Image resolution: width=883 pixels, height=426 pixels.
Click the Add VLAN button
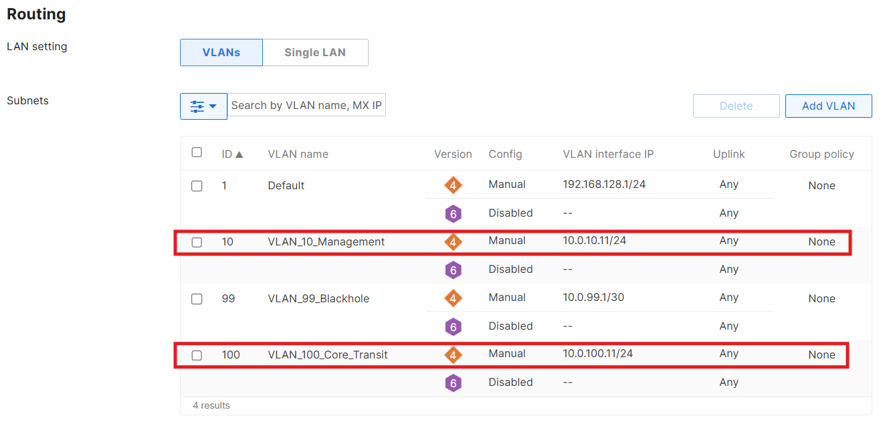(x=828, y=106)
